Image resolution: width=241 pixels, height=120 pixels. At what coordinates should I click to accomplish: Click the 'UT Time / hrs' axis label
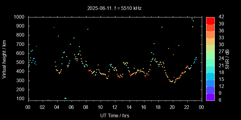pyautogui.click(x=114, y=115)
